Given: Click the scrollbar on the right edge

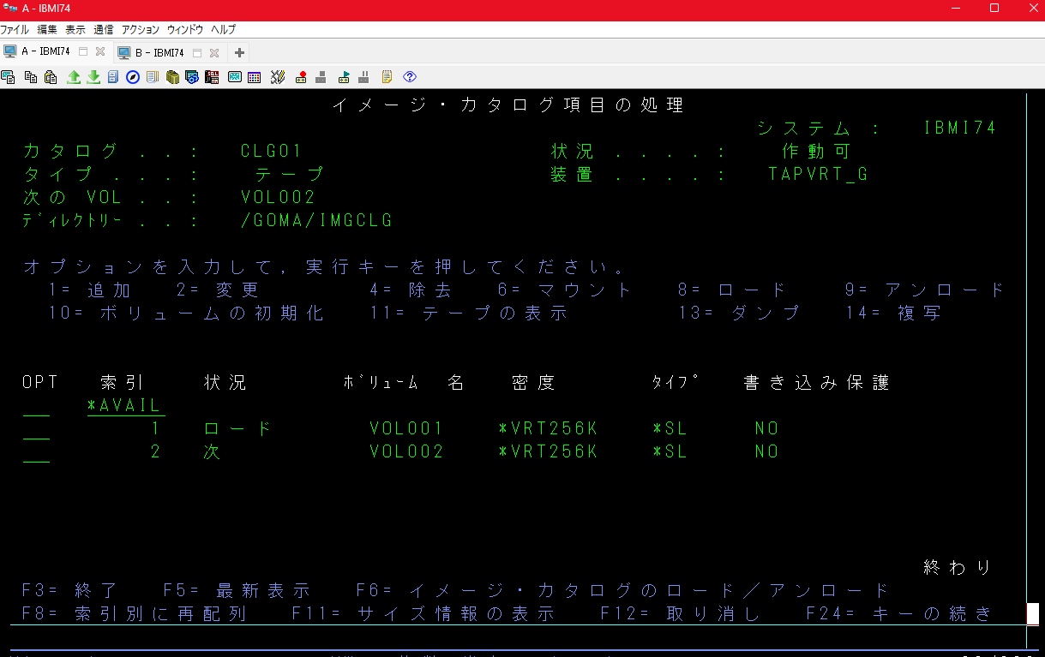Looking at the screenshot, I should coord(1031,612).
